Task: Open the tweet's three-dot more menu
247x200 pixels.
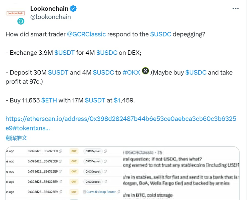Action: [x=235, y=8]
